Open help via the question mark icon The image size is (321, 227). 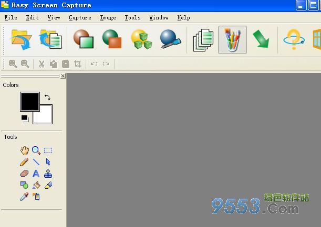click(x=294, y=39)
